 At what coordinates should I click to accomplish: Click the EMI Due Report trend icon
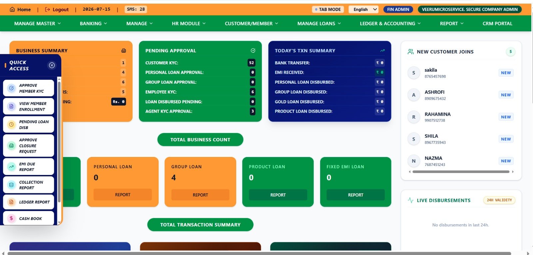[x=11, y=167]
